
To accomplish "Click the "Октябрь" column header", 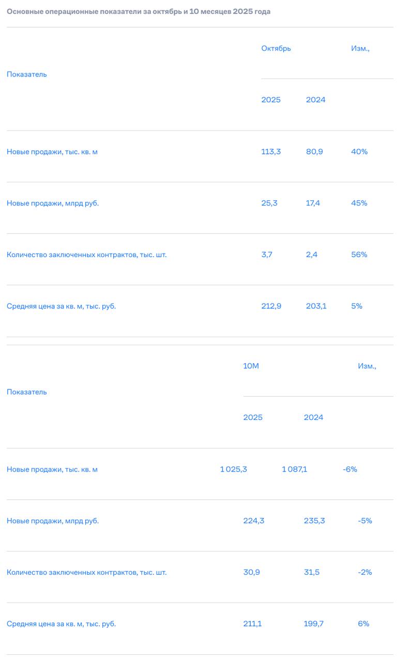I will coord(276,49).
